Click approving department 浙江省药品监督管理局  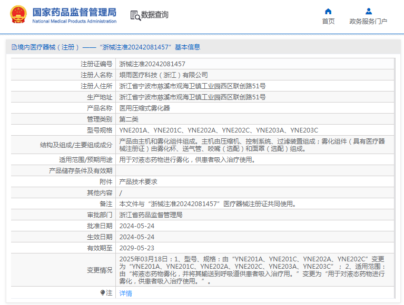pyautogui.click(x=151, y=215)
